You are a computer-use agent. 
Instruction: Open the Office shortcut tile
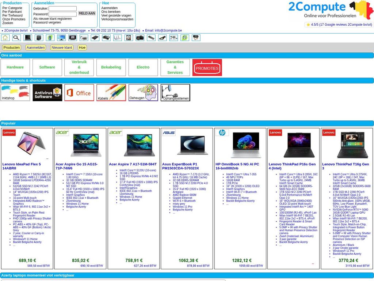79,93
